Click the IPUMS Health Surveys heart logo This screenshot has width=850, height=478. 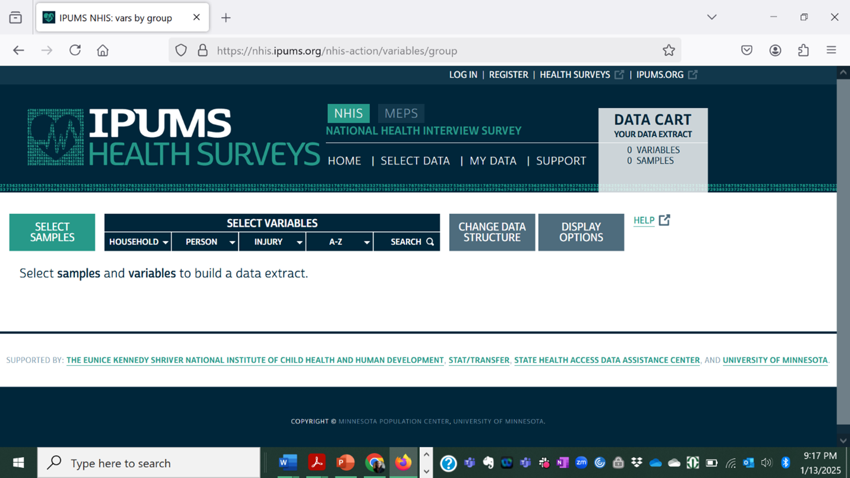point(55,137)
